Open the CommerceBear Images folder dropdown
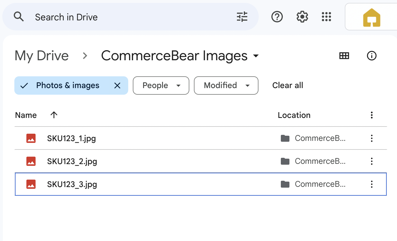 (x=256, y=56)
